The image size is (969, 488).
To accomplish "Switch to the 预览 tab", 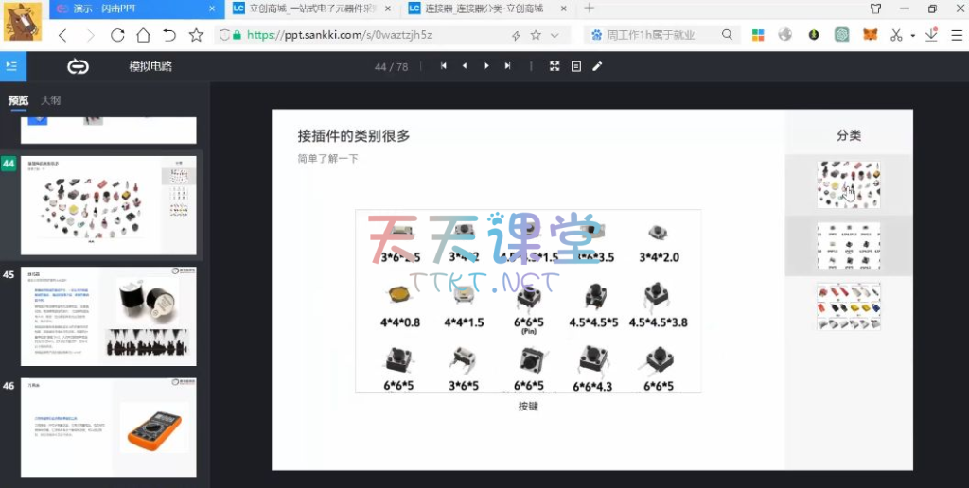I will 18,100.
